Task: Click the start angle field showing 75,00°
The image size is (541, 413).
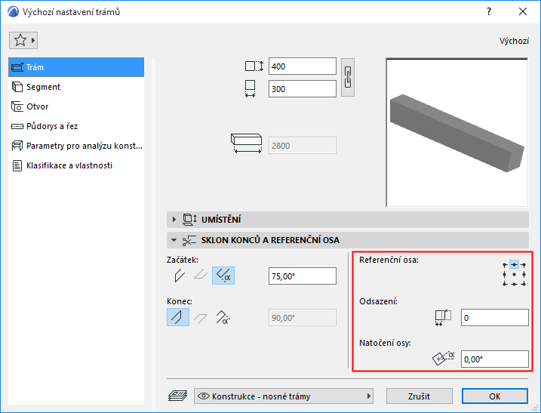Action: [303, 276]
